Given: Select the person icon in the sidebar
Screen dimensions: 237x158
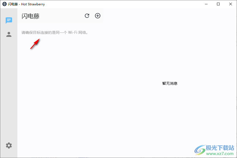Looking at the screenshot, I should (9, 34).
